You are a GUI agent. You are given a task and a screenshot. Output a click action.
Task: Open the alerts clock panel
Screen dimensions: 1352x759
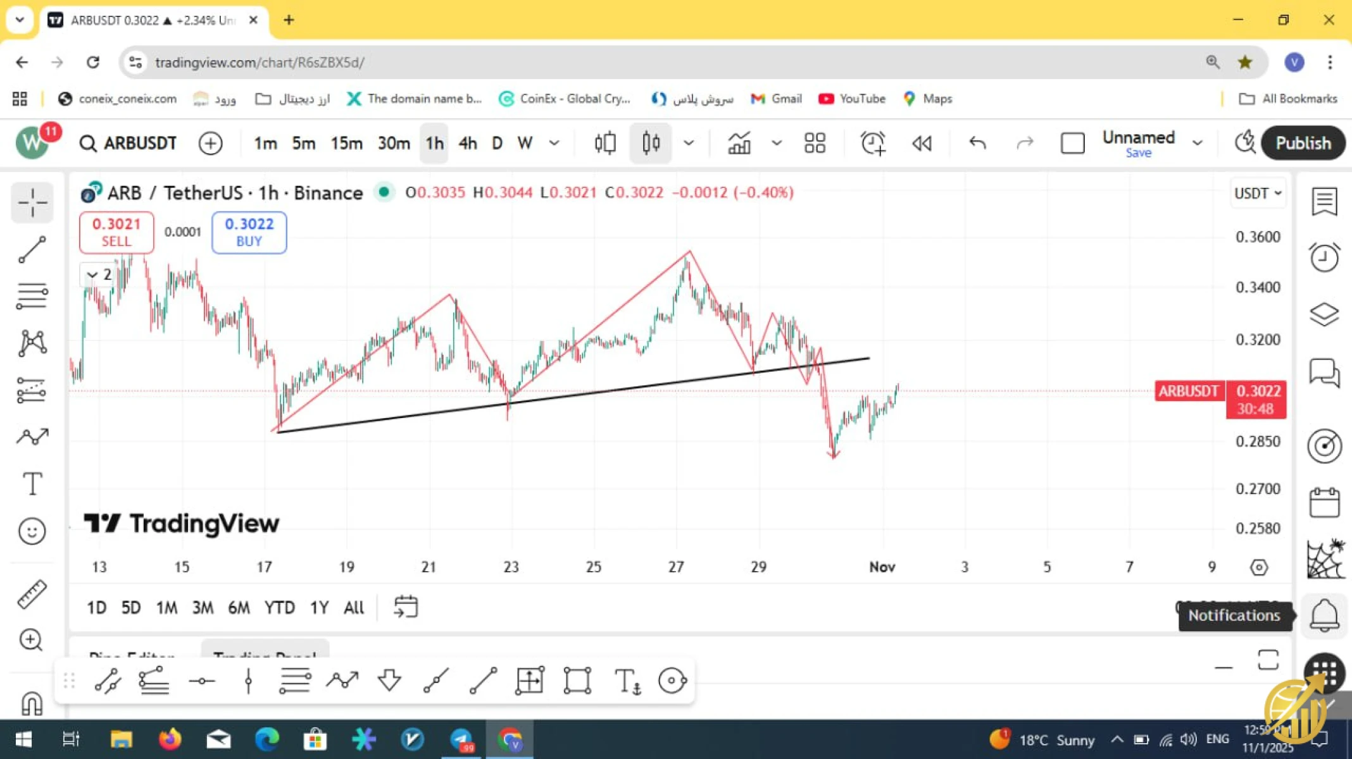pyautogui.click(x=1324, y=257)
